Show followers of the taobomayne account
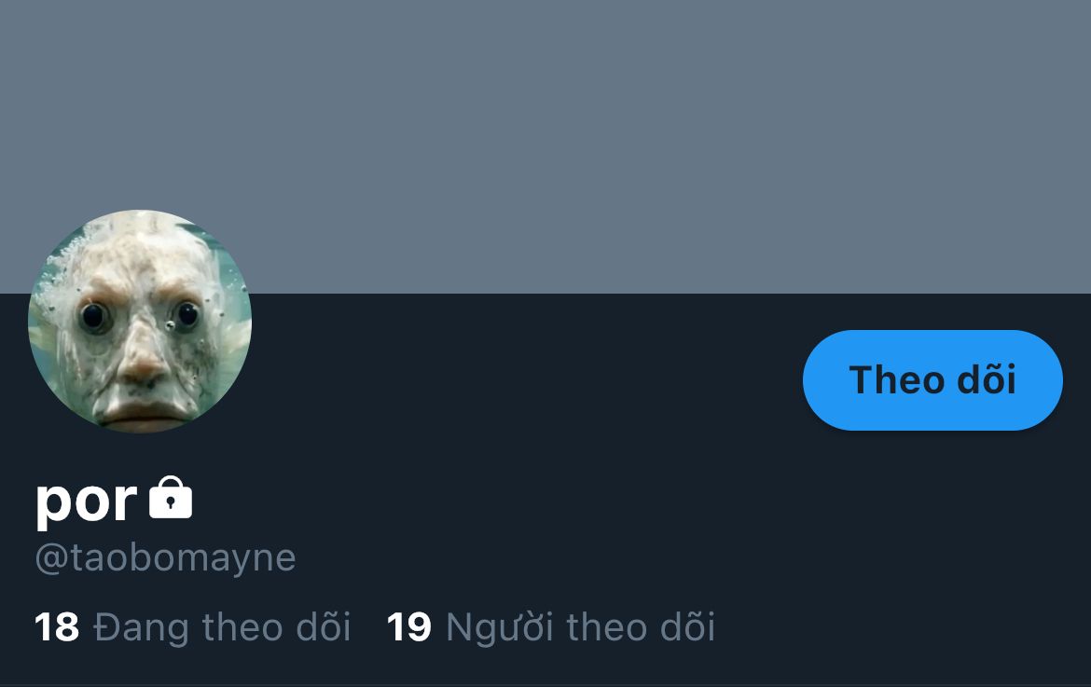 pos(551,626)
